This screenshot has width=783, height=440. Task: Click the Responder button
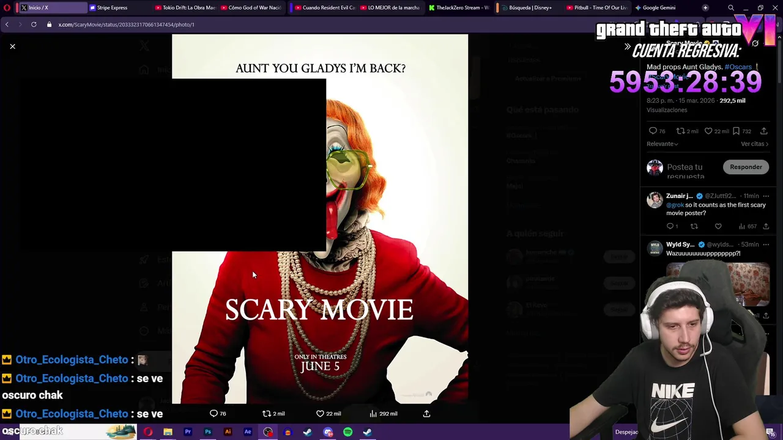tap(746, 167)
